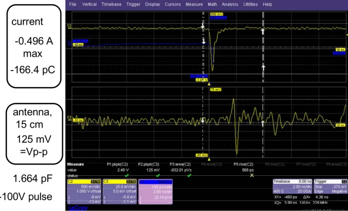
Task: Open the Display menu
Action: (153, 4)
